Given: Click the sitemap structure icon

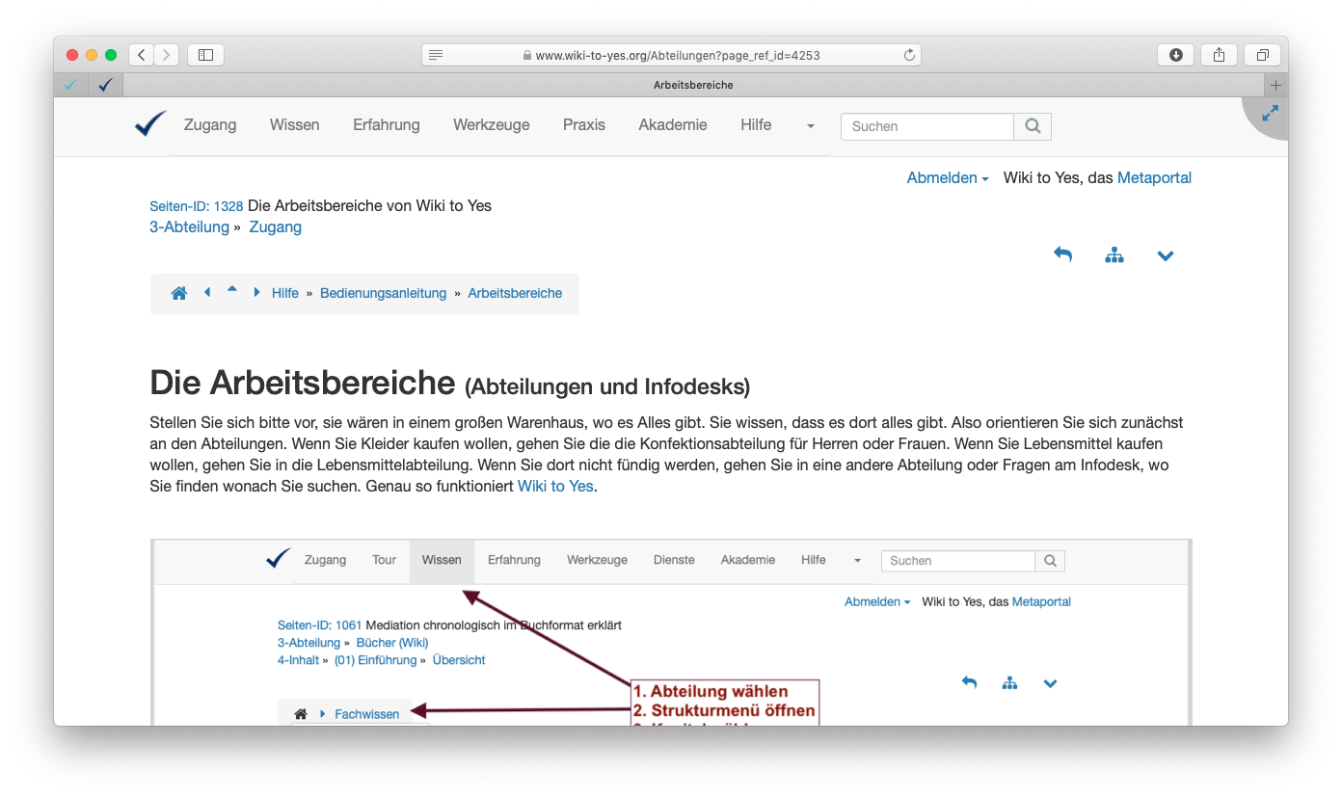Looking at the screenshot, I should pos(1114,255).
